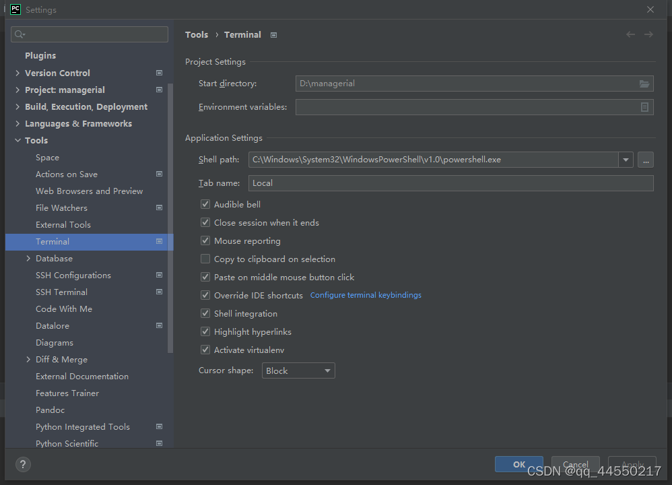Screen dimensions: 672x485
Task: Click the Tab name field
Action: (451, 183)
